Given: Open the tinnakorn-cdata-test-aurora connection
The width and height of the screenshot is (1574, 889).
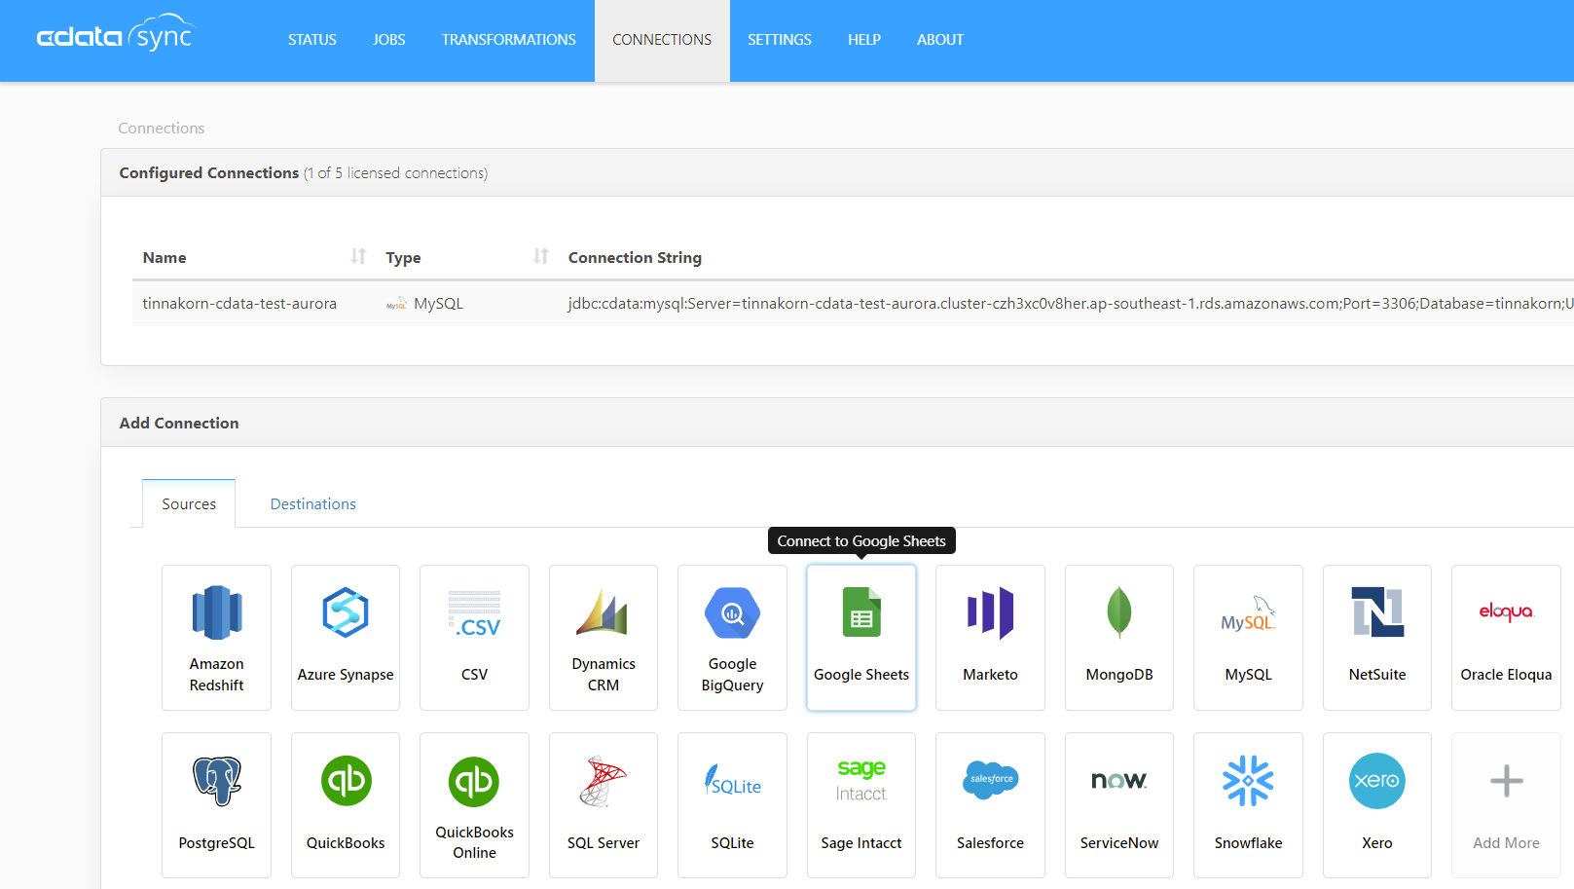Looking at the screenshot, I should [x=238, y=303].
